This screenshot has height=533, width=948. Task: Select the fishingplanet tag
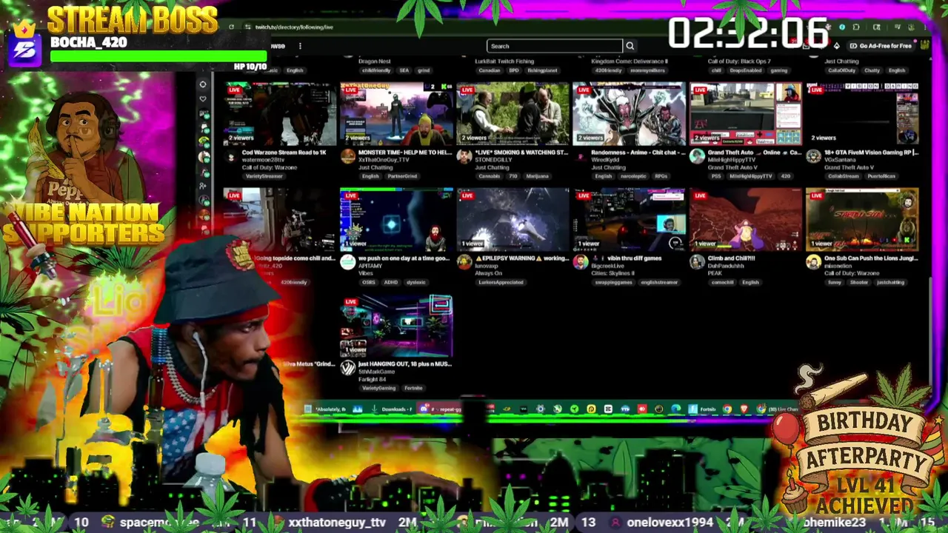point(543,70)
